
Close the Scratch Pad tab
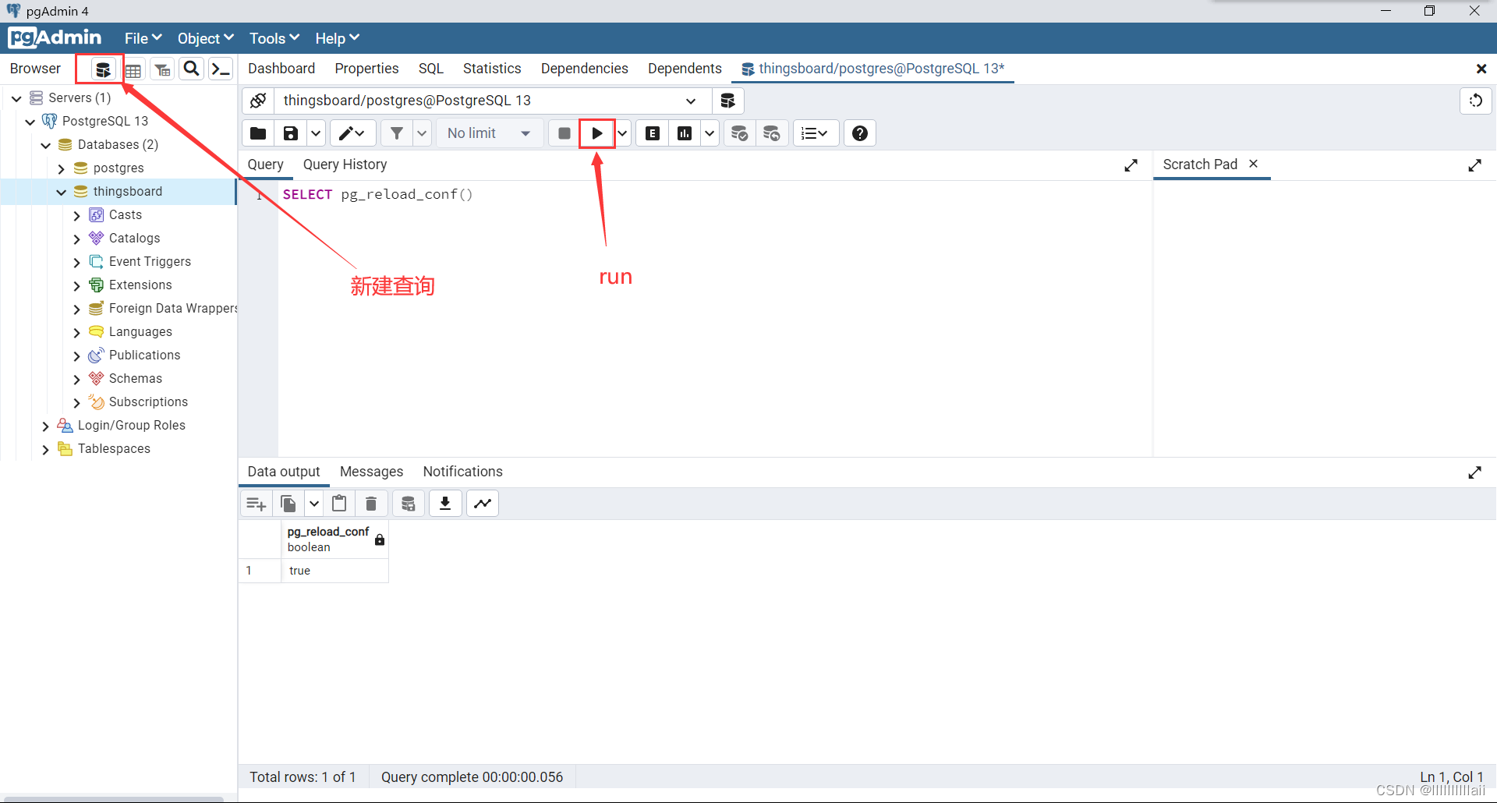pos(1253,164)
